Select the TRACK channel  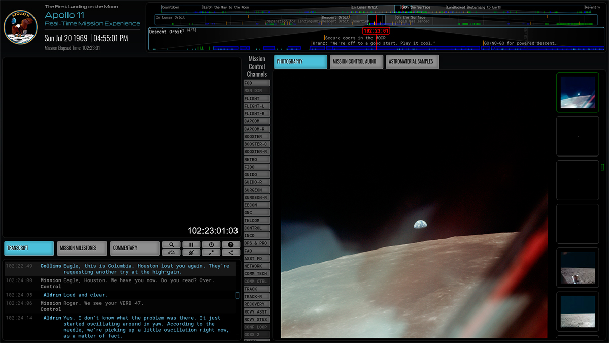[x=257, y=289]
